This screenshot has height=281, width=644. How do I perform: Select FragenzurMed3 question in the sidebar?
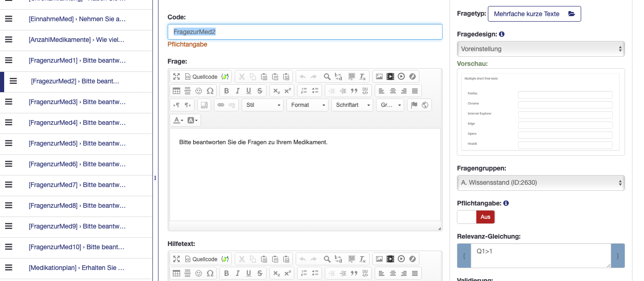(77, 102)
